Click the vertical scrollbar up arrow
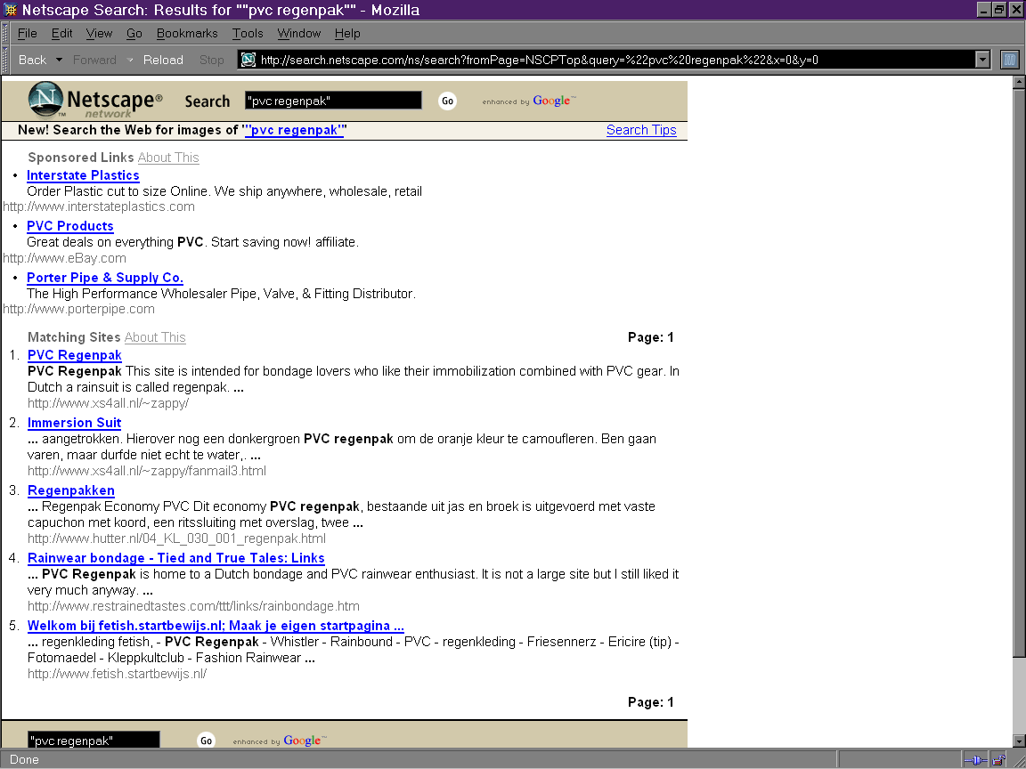Viewport: 1026px width, 769px height. click(x=1019, y=83)
